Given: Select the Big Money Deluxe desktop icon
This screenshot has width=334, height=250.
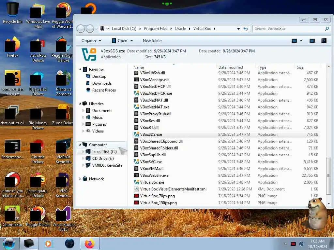Looking at the screenshot, I should click(38, 117).
